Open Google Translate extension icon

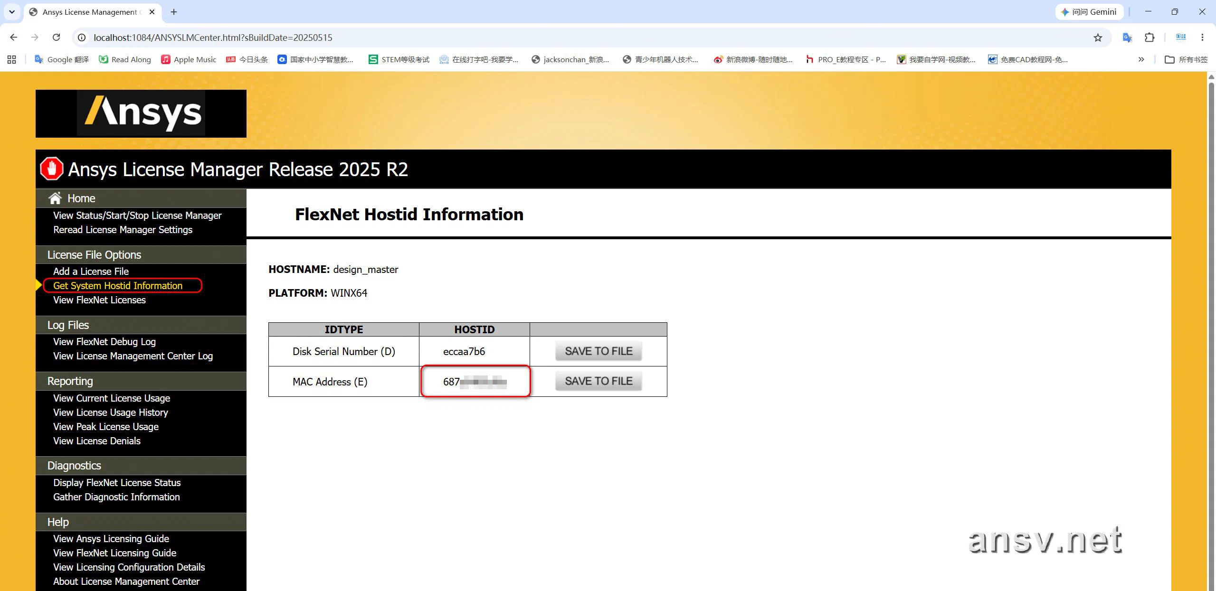tap(1127, 38)
